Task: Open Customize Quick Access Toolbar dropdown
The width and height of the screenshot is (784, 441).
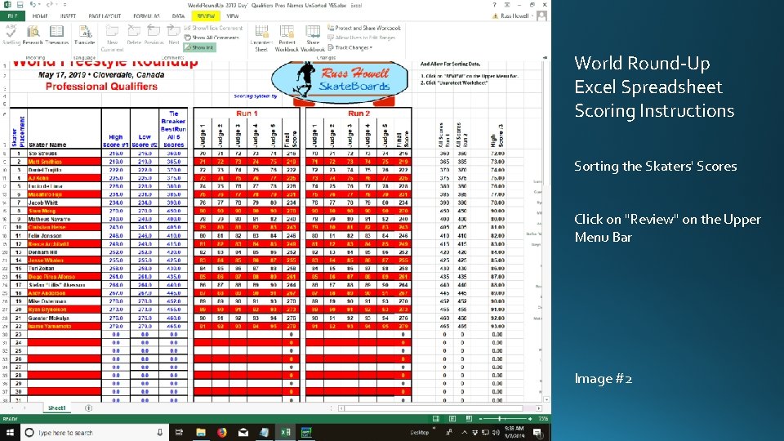Action: (x=65, y=5)
